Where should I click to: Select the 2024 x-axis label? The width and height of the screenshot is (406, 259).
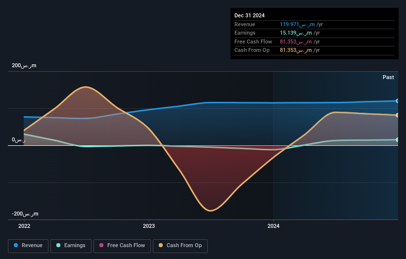tap(273, 226)
